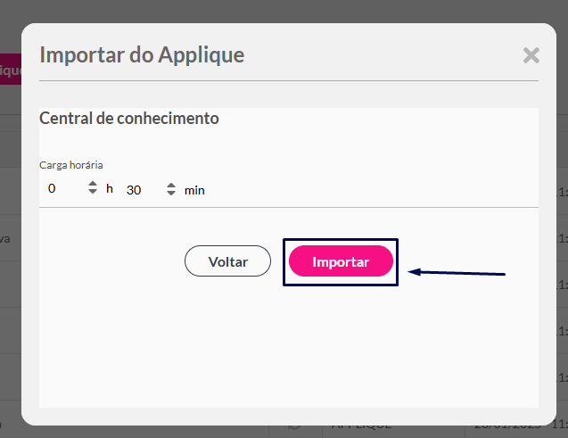The image size is (568, 438).
Task: Go back with the Voltar button
Action: [x=227, y=261]
